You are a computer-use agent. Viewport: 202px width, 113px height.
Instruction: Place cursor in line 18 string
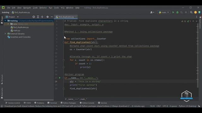point(89,81)
